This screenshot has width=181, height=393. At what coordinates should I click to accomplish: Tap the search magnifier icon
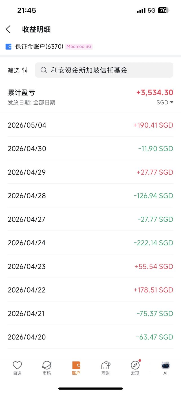pyautogui.click(x=44, y=70)
